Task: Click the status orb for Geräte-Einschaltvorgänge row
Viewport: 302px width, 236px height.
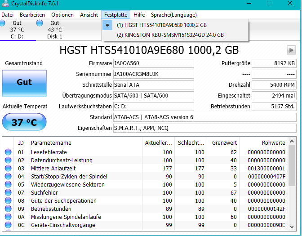Action: coord(8,225)
